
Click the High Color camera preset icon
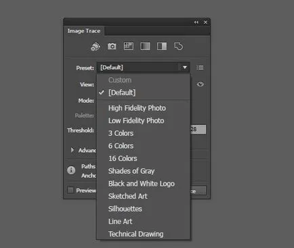[112, 47]
